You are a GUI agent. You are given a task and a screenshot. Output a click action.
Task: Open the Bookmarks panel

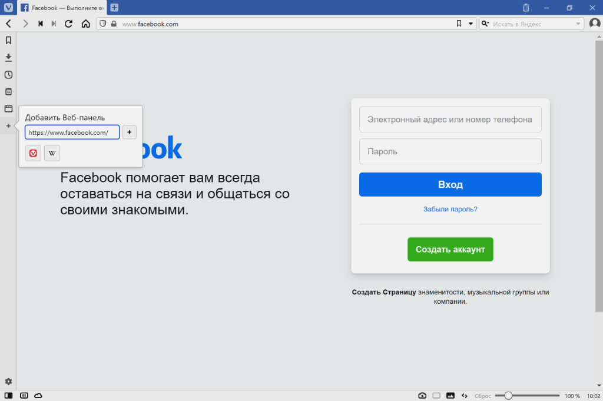8,41
